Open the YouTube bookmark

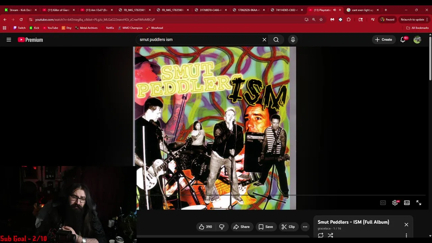pyautogui.click(x=50, y=28)
